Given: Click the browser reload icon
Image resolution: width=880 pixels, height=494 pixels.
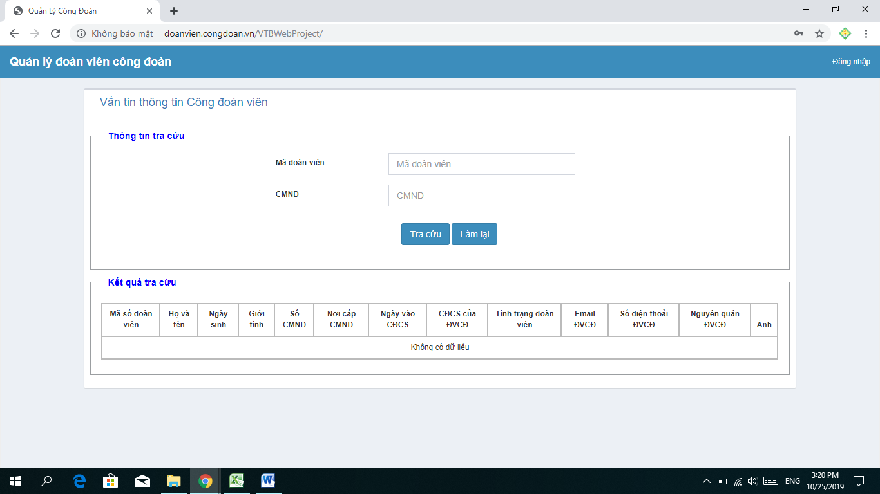Looking at the screenshot, I should pos(55,33).
